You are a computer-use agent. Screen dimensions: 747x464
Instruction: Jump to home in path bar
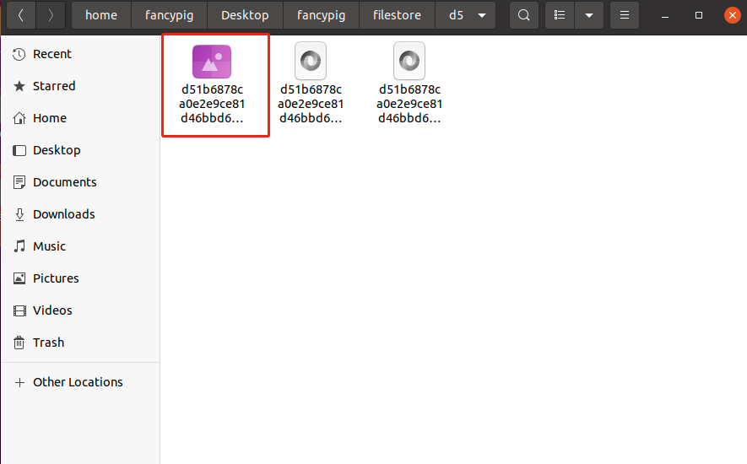tap(101, 15)
